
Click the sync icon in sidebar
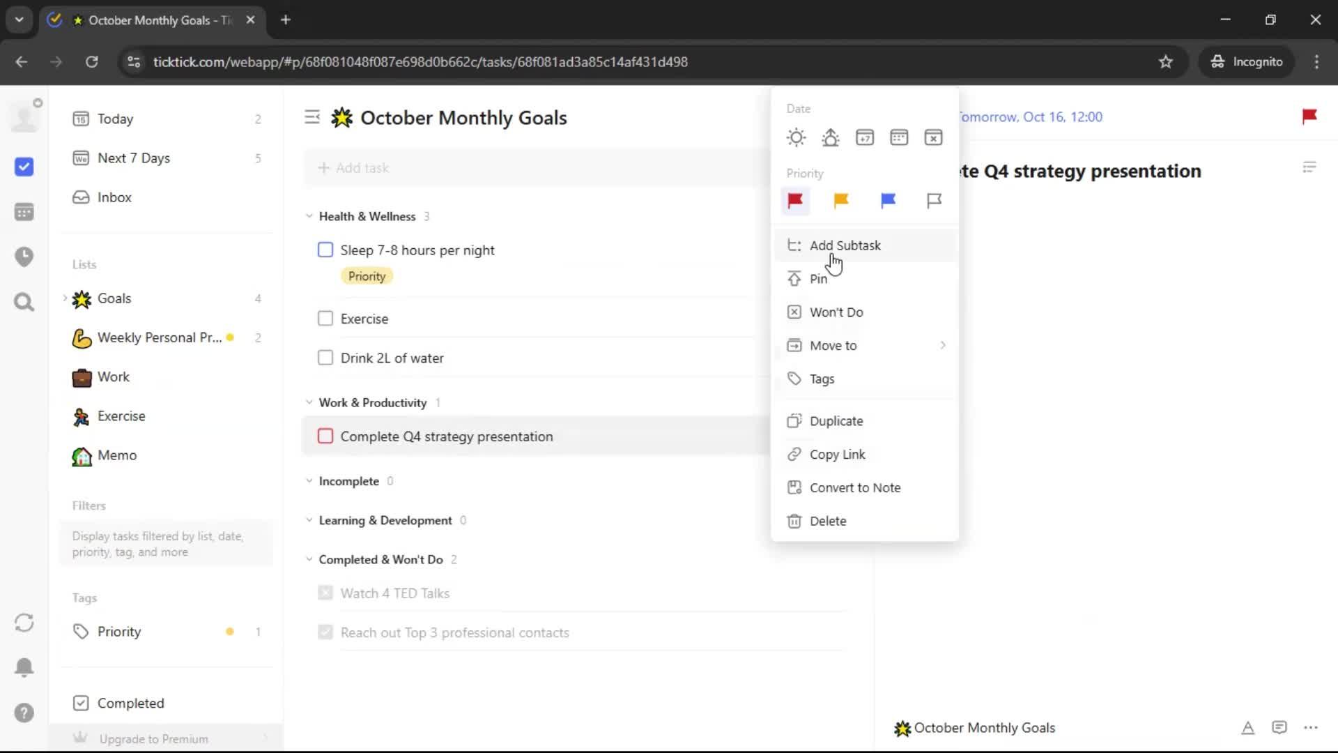24,623
